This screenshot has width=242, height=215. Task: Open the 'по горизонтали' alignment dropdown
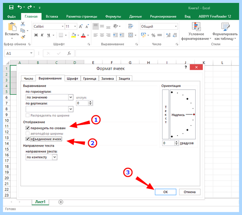pos(71,97)
